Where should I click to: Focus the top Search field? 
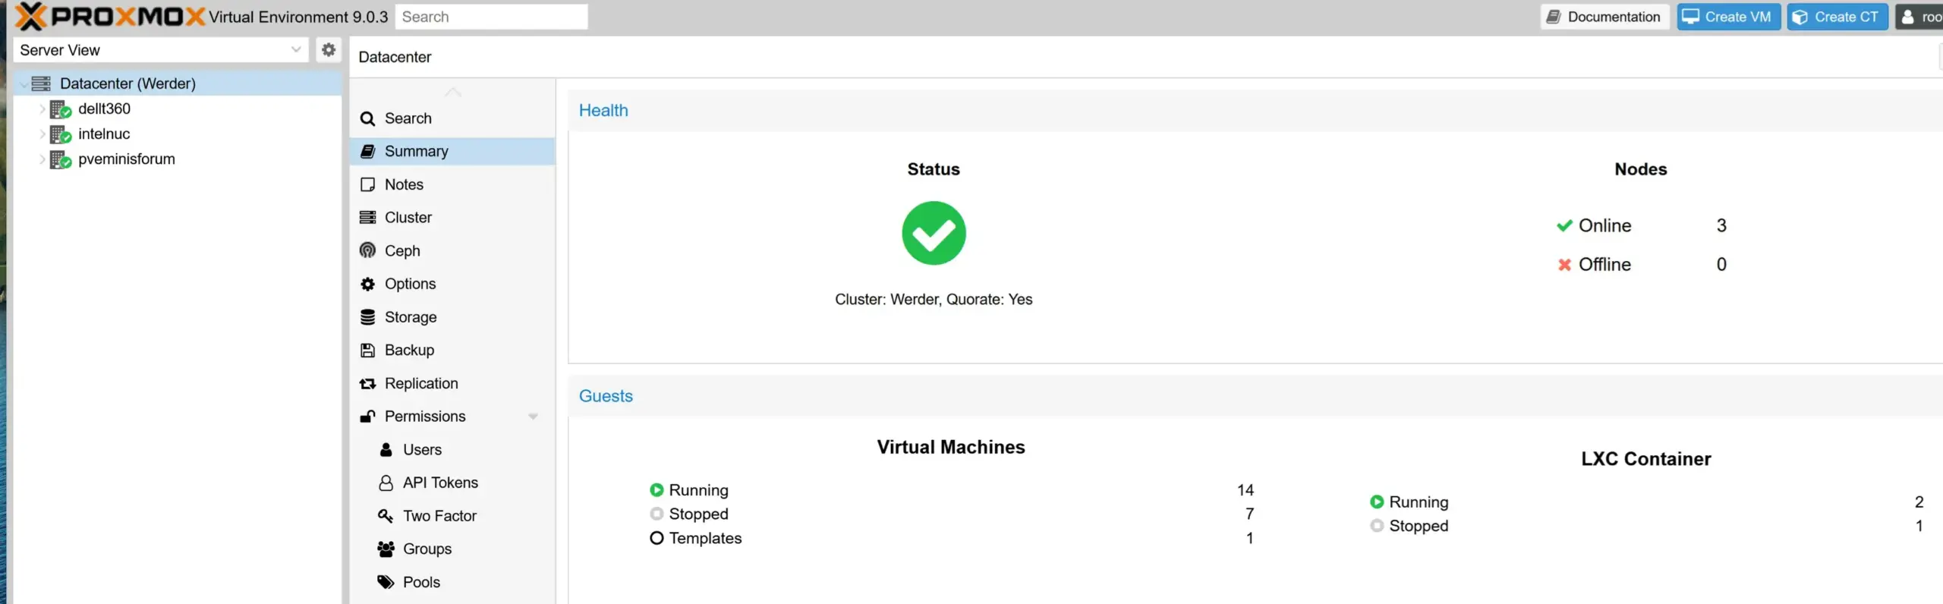pos(491,17)
